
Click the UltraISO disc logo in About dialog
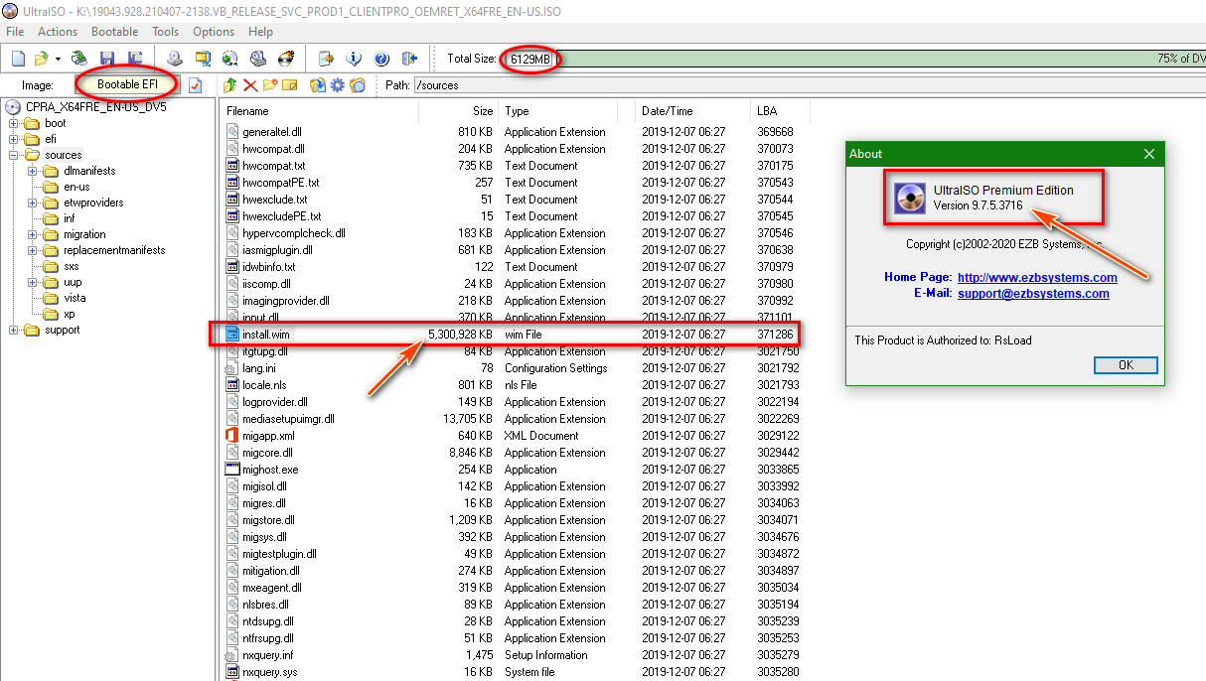click(909, 199)
